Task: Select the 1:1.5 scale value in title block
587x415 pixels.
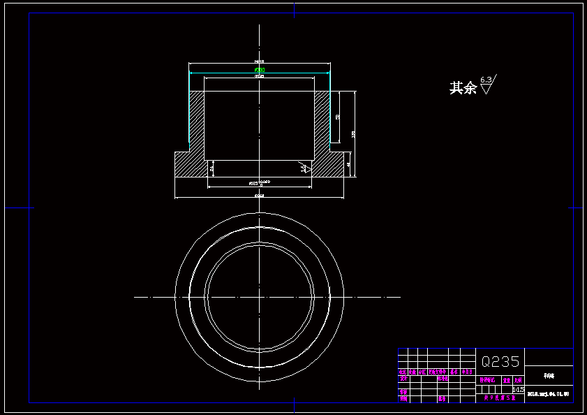Action: [x=519, y=390]
